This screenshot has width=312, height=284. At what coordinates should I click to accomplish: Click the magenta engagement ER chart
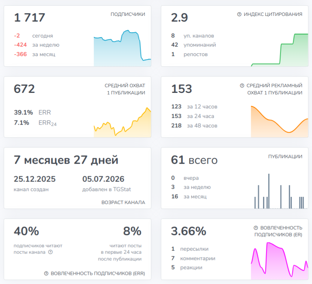[279, 261]
